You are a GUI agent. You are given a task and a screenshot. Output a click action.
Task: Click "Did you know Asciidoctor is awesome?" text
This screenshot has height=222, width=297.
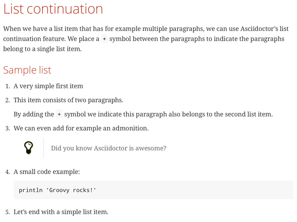[109, 148]
